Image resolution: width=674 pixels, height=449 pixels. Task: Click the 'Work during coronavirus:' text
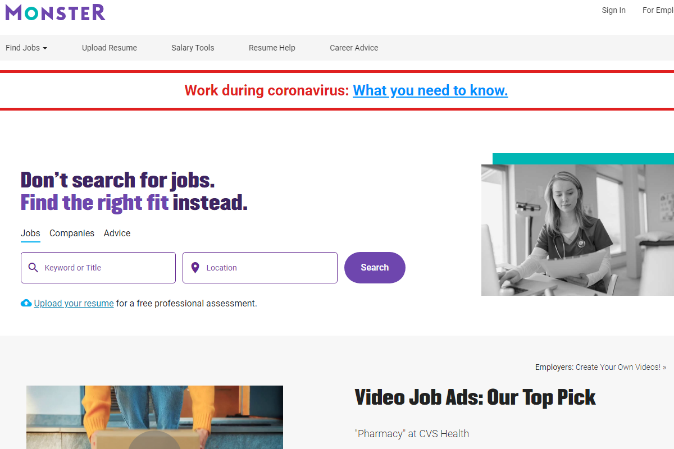tap(267, 90)
